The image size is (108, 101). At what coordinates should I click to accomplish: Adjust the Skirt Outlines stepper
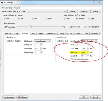[x=41, y=52]
